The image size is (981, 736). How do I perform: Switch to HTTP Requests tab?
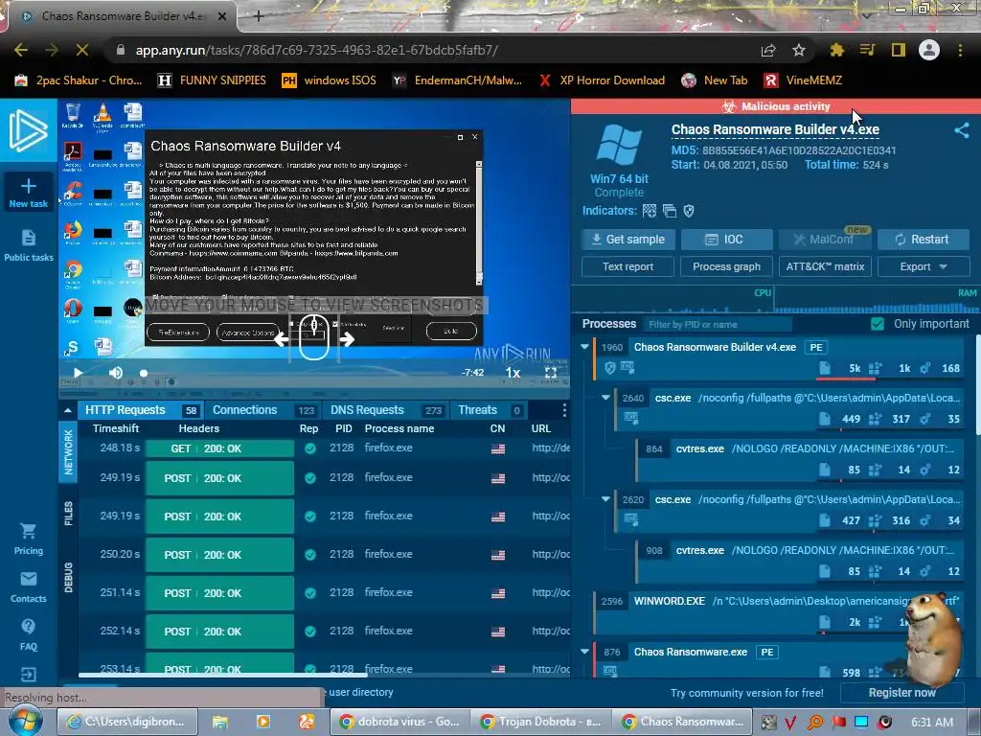pyautogui.click(x=140, y=410)
